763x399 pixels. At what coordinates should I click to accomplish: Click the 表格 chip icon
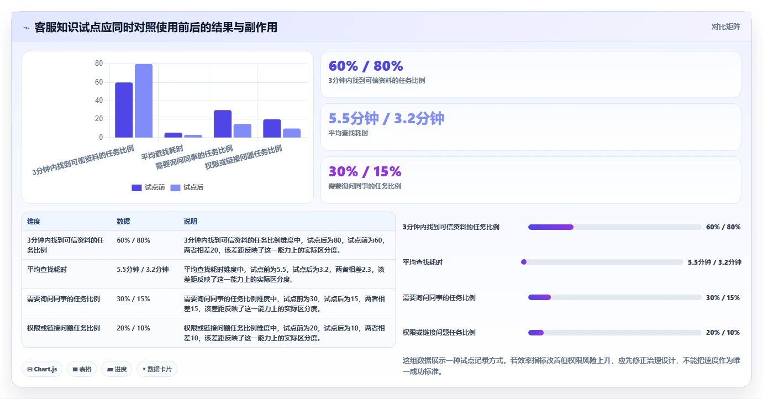(x=75, y=369)
